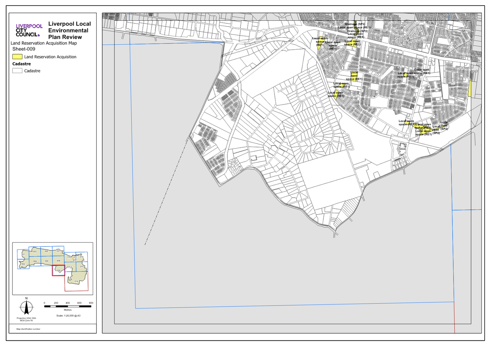The height and width of the screenshot is (346, 490).
Task: Click the "400" mark on the scale bar
Action: click(68, 303)
